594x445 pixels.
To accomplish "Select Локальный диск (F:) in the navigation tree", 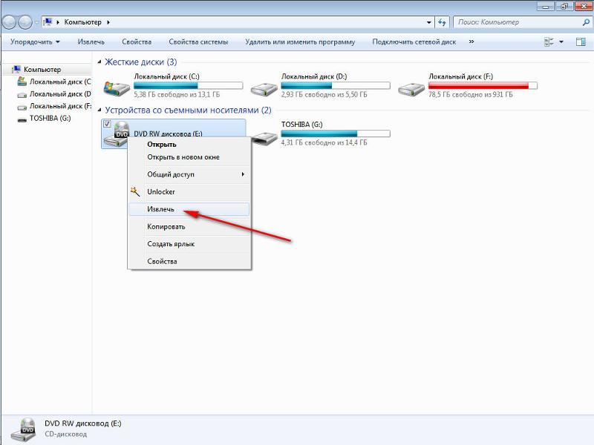I will 61,106.
